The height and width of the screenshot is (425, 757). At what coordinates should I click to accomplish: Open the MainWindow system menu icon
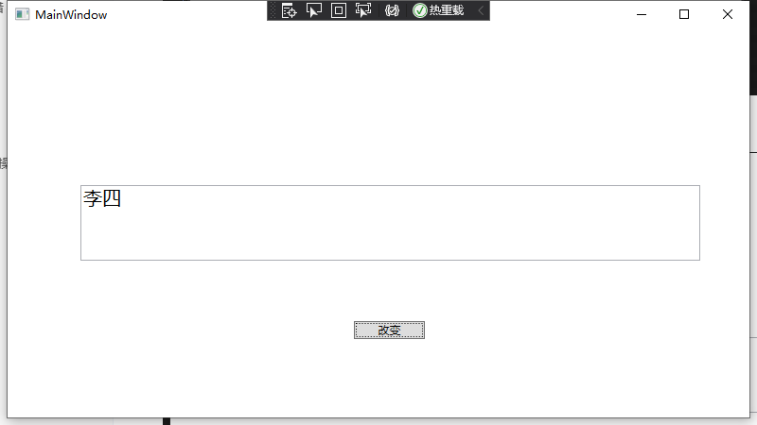pos(22,14)
